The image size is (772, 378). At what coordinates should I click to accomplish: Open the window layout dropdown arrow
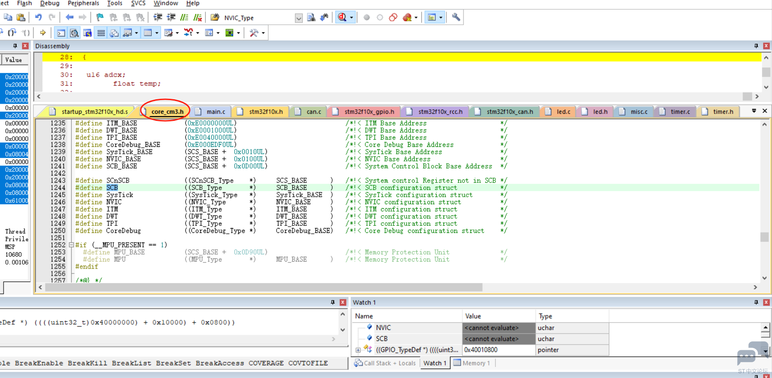[441, 18]
